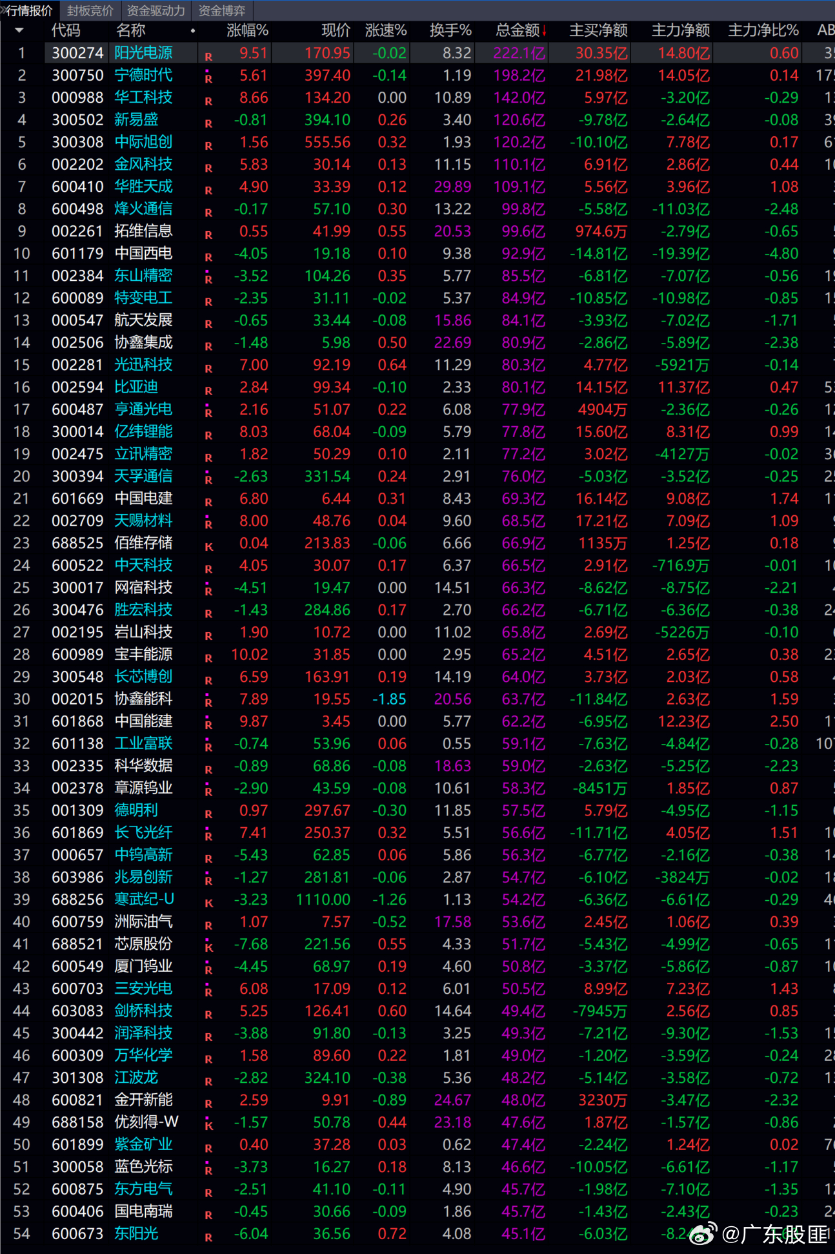Sort by the 主力净比% column header
Screen dimensions: 835x1254
[763, 30]
